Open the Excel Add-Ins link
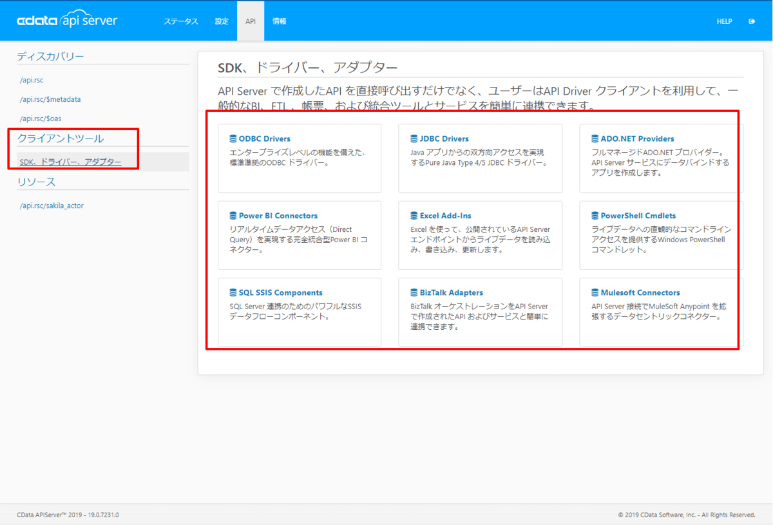The image size is (773, 525). point(446,216)
